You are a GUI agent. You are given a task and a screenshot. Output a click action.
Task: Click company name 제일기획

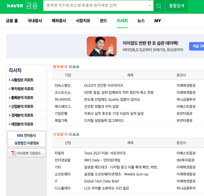(x=61, y=121)
